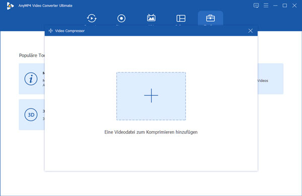Open the Converter tab icon
Screen dimensions: 302x196
pyautogui.click(x=92, y=18)
